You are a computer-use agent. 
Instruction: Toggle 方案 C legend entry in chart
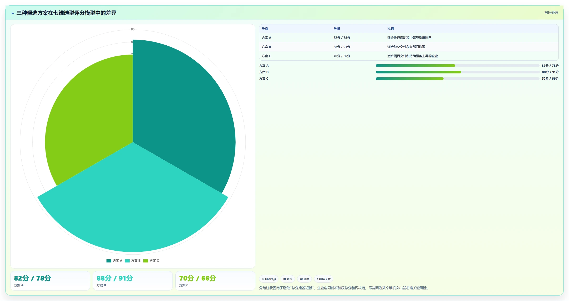[x=151, y=261]
